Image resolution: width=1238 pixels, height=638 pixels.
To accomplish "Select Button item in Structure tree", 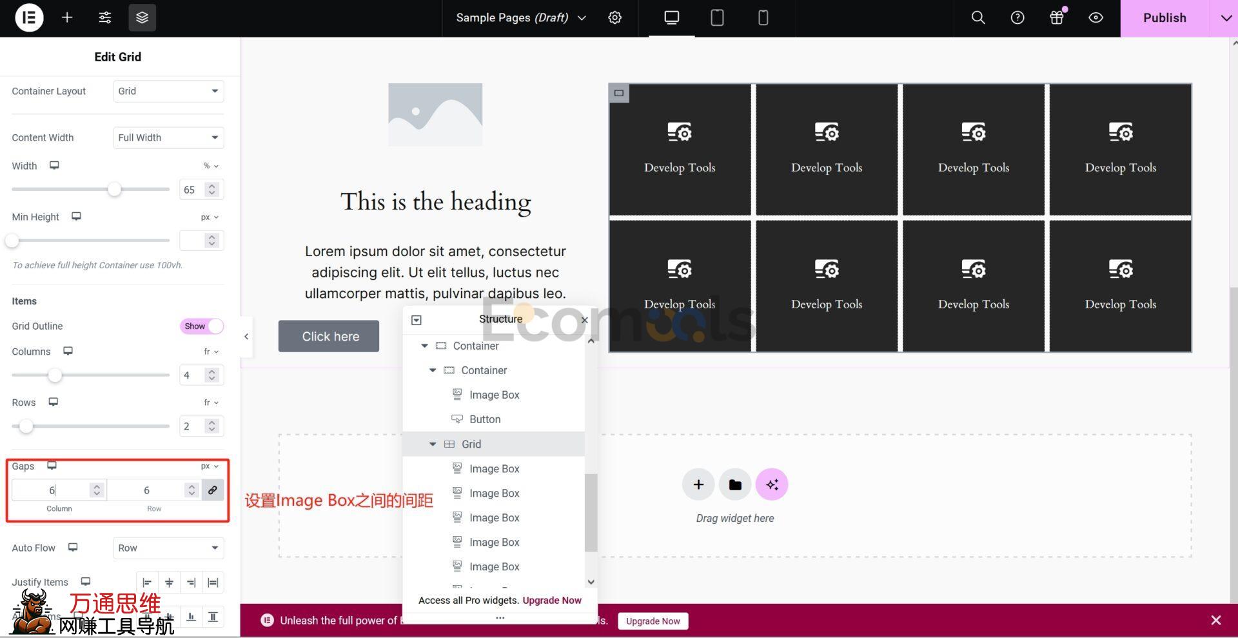I will 485,419.
